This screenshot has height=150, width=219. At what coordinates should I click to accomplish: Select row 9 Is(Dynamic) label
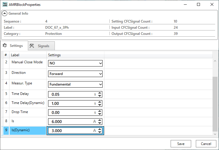click(x=28, y=130)
